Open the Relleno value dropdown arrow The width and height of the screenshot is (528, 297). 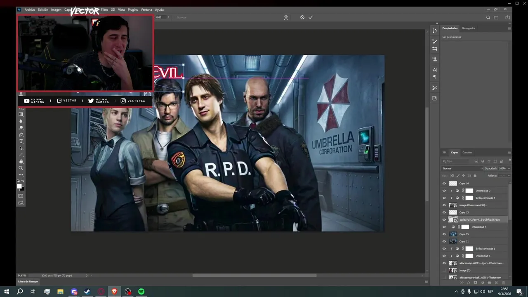click(x=509, y=176)
